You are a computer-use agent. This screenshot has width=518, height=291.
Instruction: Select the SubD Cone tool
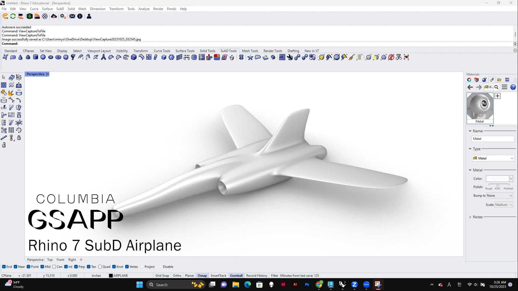coord(20,57)
